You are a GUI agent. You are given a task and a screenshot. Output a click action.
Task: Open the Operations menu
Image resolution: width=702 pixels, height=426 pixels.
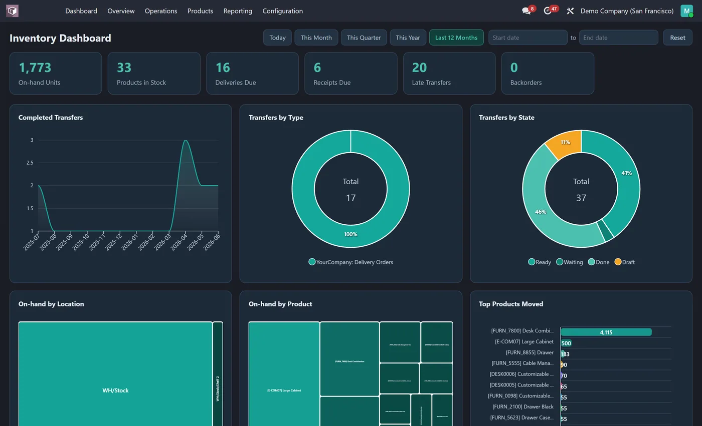click(161, 11)
